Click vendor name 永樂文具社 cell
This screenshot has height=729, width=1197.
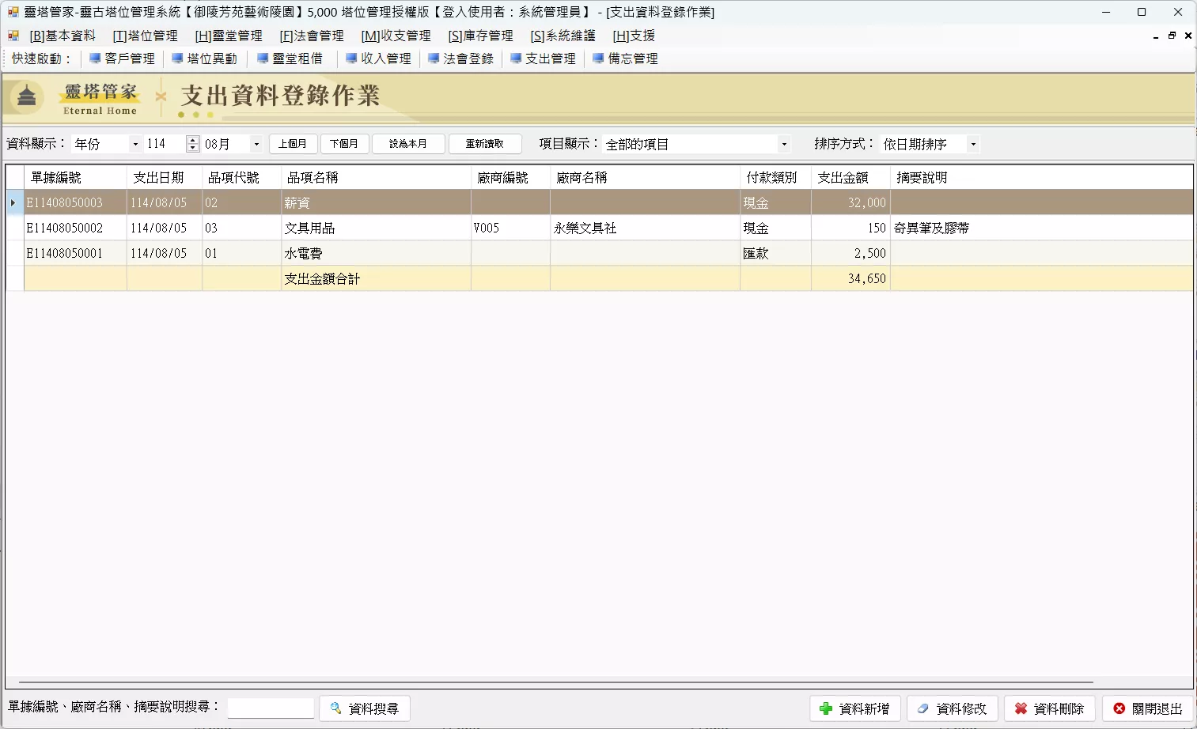(x=645, y=228)
